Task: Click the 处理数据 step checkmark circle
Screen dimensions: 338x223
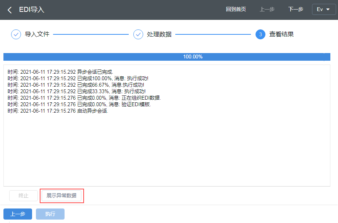Action: click(138, 34)
